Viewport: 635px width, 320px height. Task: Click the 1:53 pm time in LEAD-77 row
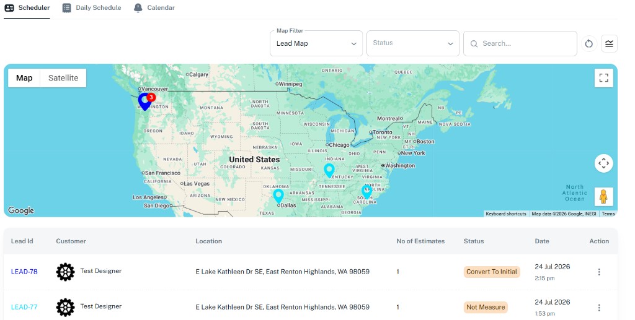[x=544, y=314]
